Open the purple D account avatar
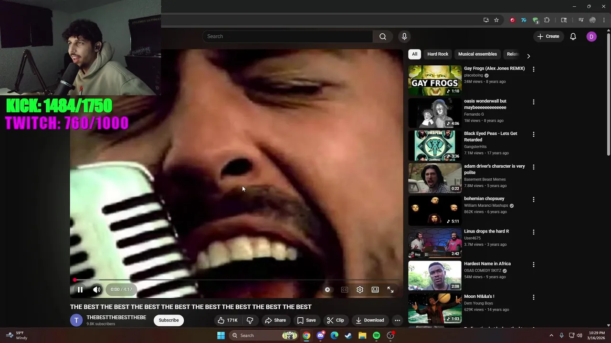This screenshot has height=343, width=611. pyautogui.click(x=591, y=36)
